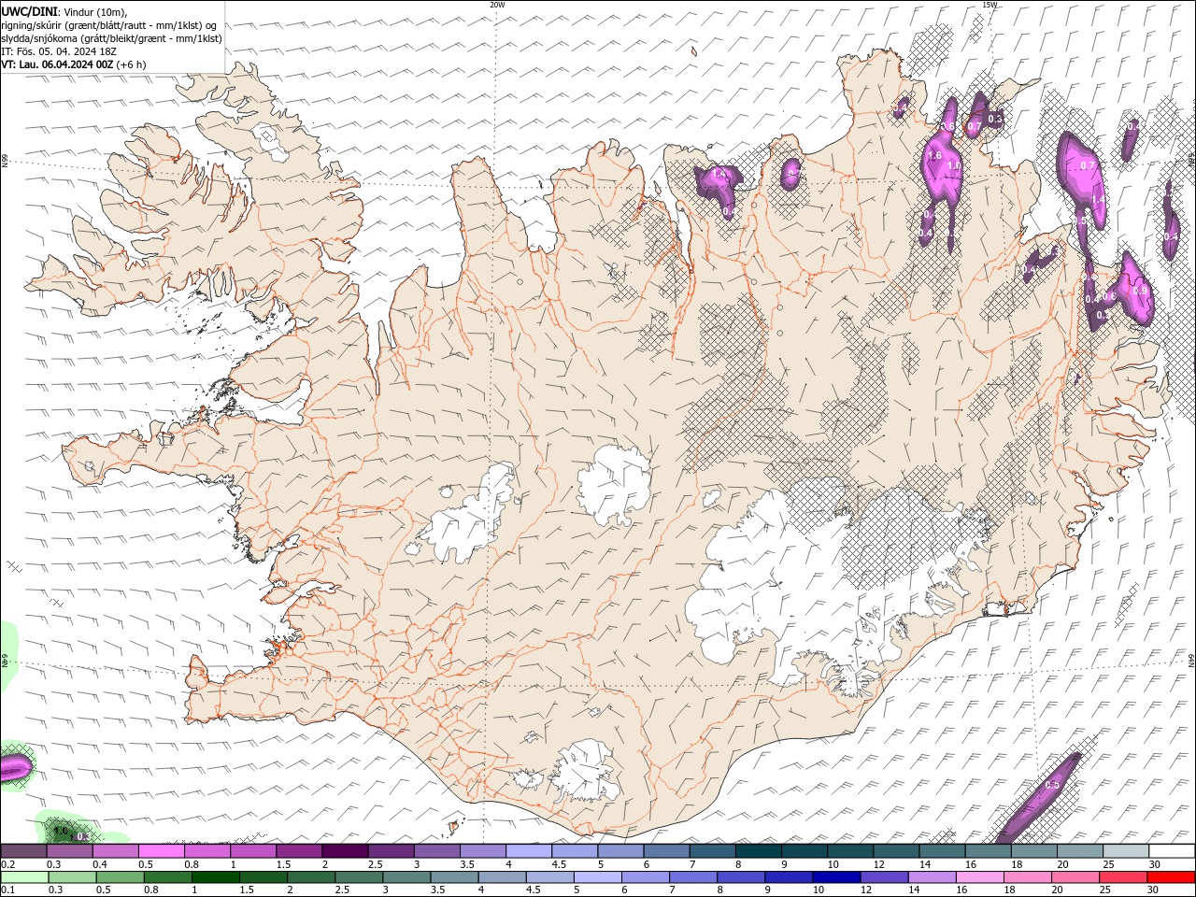The width and height of the screenshot is (1196, 897).
Task: Click the palest green 0.1 swatch in lower legend row
Action: coord(24,877)
